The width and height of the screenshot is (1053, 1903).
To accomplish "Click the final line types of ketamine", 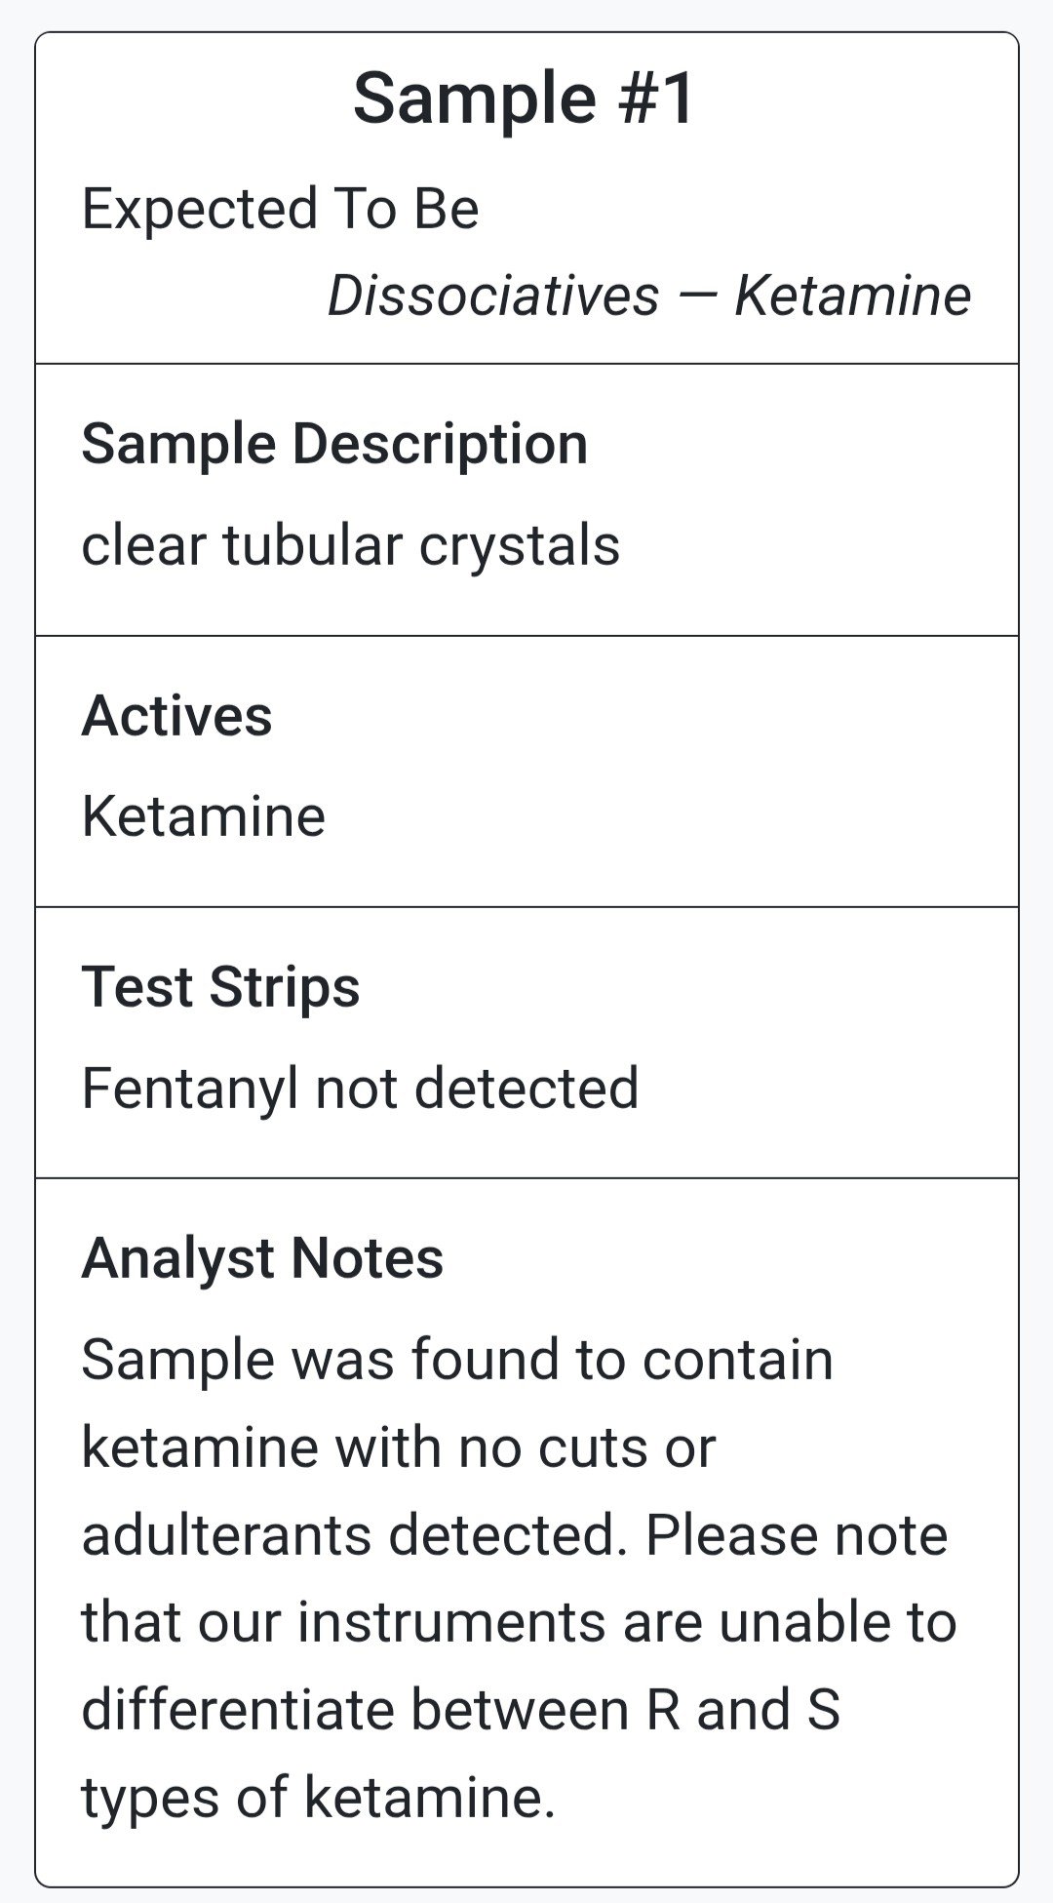I will pyautogui.click(x=318, y=1799).
